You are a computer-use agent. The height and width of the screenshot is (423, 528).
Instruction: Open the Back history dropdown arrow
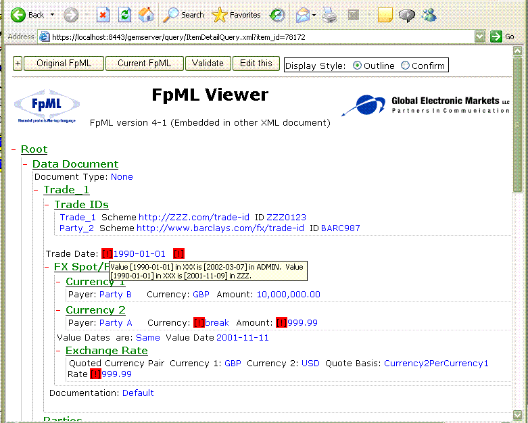(x=52, y=15)
